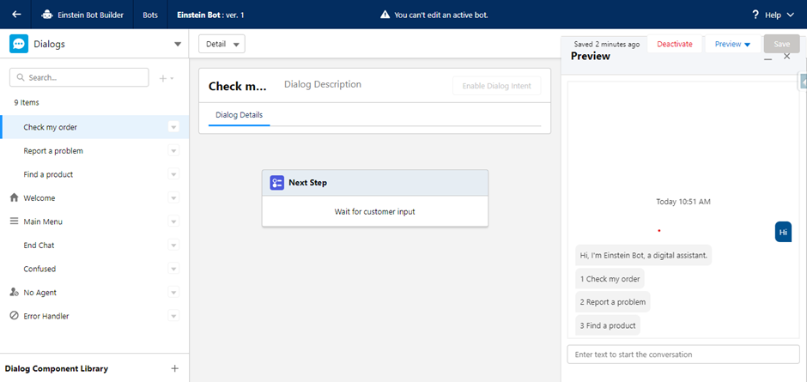Select the Confused dialog
807x382 pixels.
[94, 270]
